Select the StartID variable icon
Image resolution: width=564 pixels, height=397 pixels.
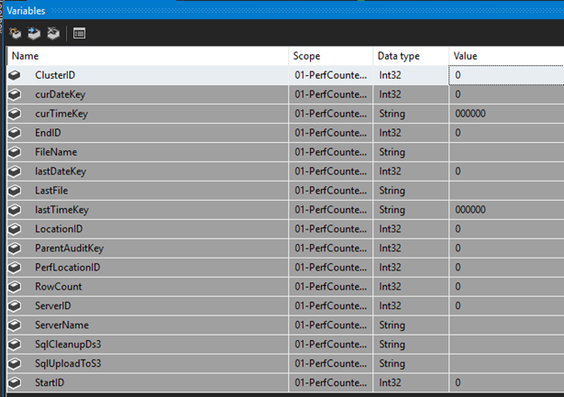14,383
